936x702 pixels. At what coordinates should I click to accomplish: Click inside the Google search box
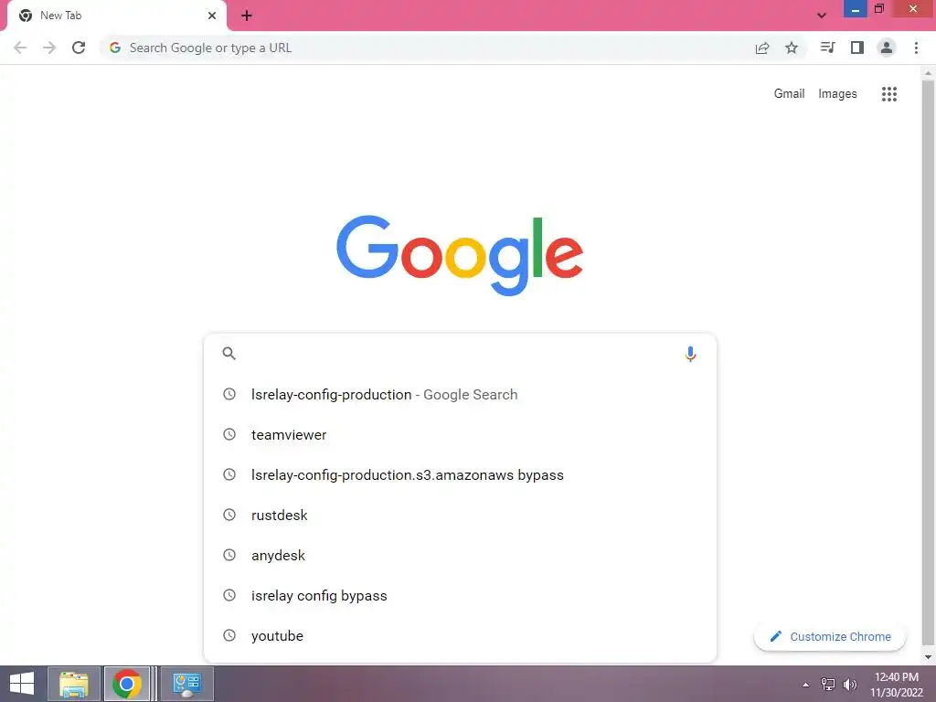click(x=460, y=354)
